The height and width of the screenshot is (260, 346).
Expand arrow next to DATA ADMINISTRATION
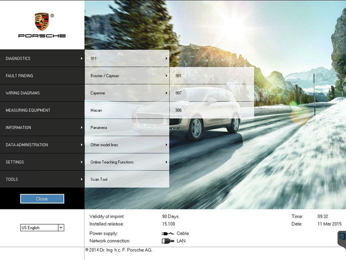tap(82, 145)
